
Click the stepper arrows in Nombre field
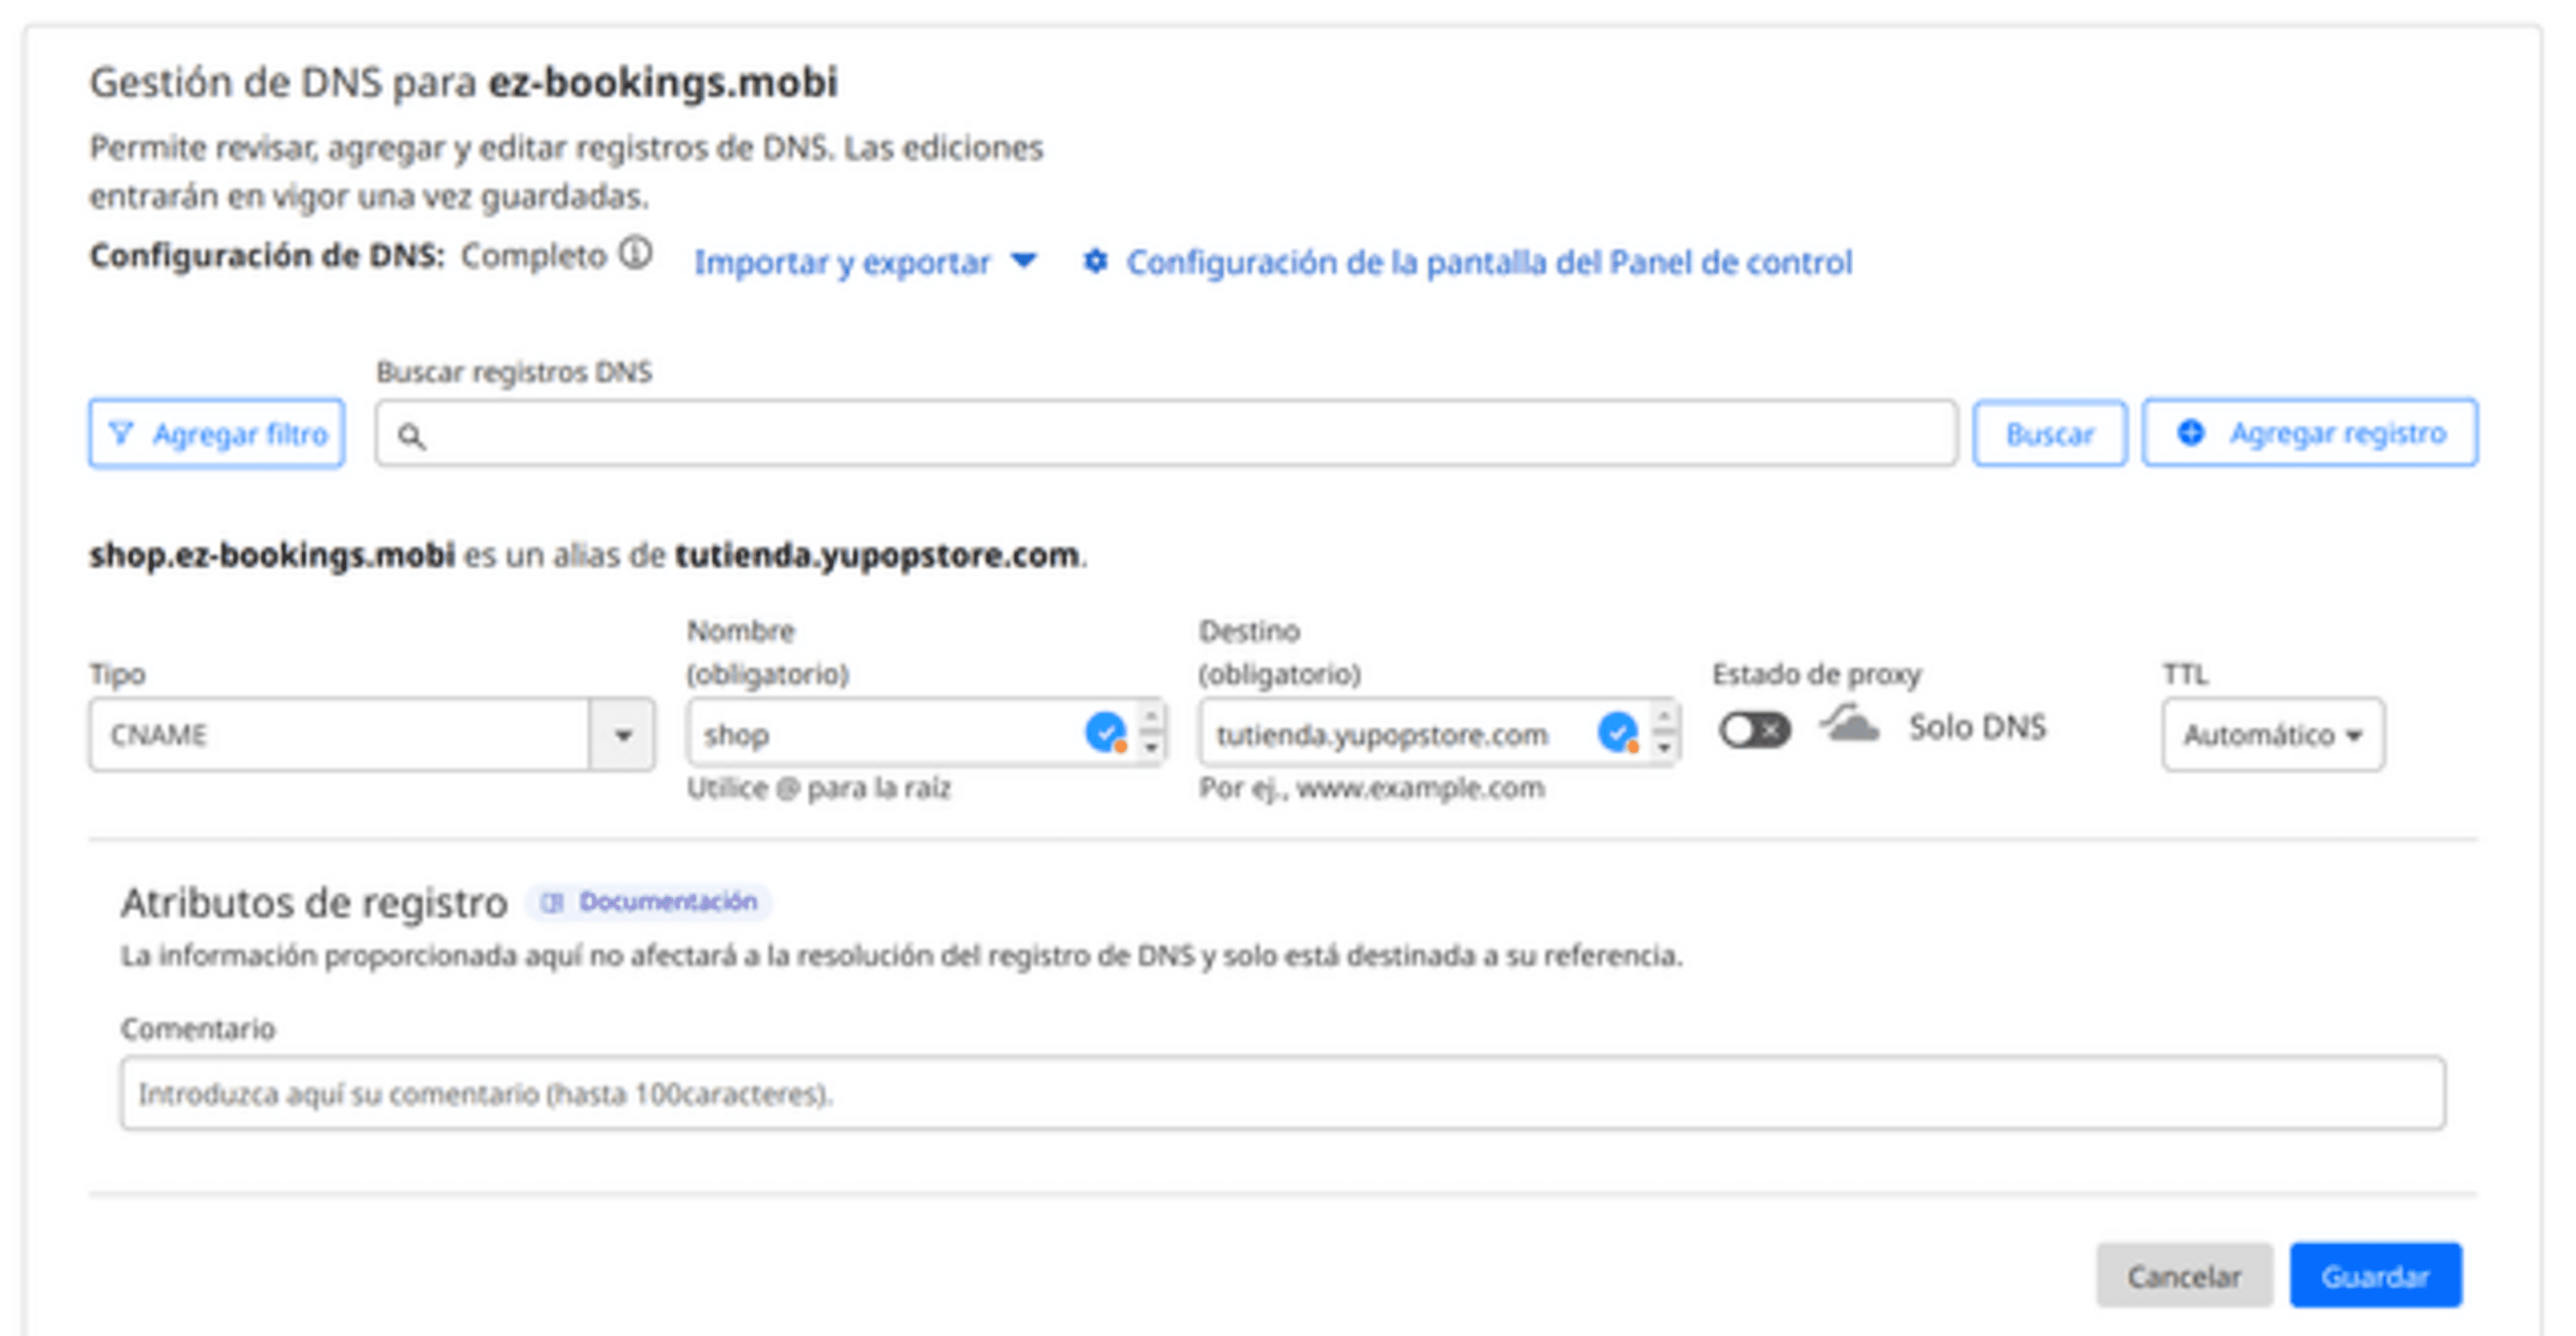(x=1151, y=732)
